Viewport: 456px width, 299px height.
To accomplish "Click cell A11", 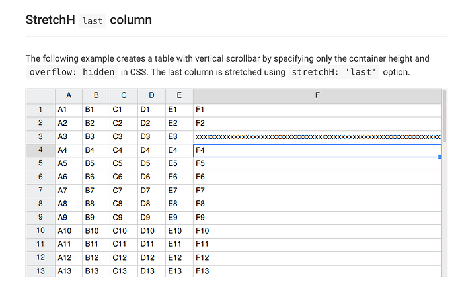I will [69, 244].
